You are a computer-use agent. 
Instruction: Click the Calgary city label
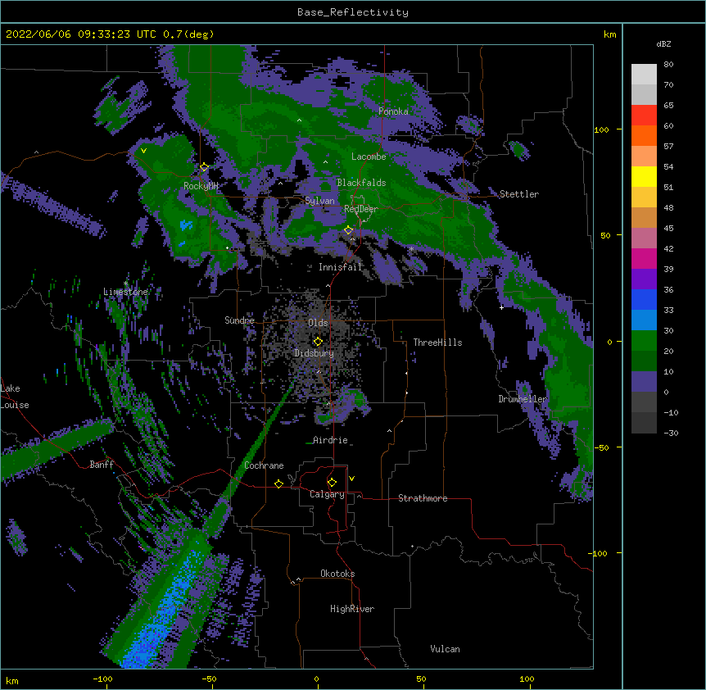coord(327,494)
